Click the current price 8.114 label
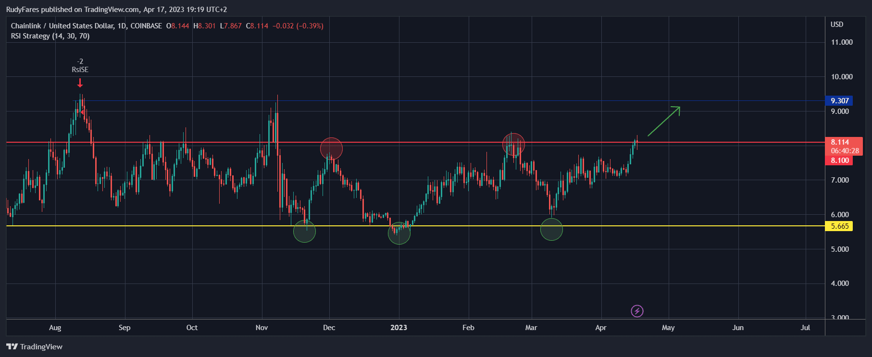872x357 pixels. point(840,142)
